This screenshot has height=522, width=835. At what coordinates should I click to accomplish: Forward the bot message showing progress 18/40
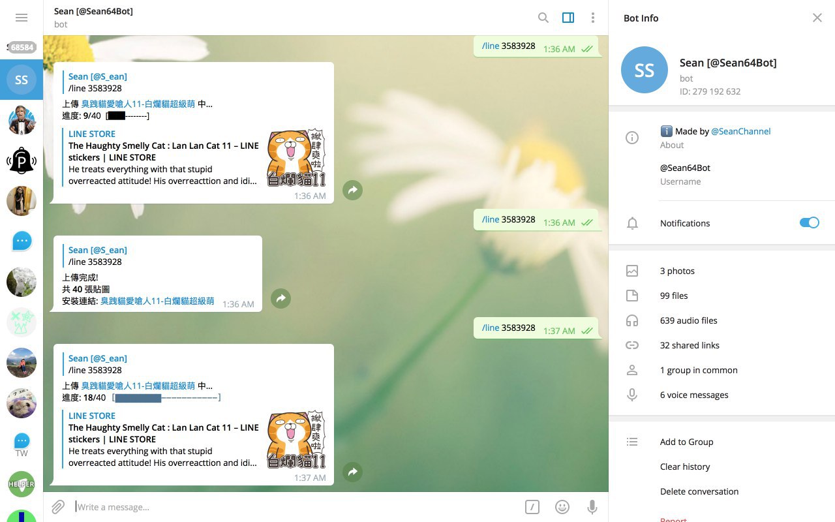coord(352,472)
